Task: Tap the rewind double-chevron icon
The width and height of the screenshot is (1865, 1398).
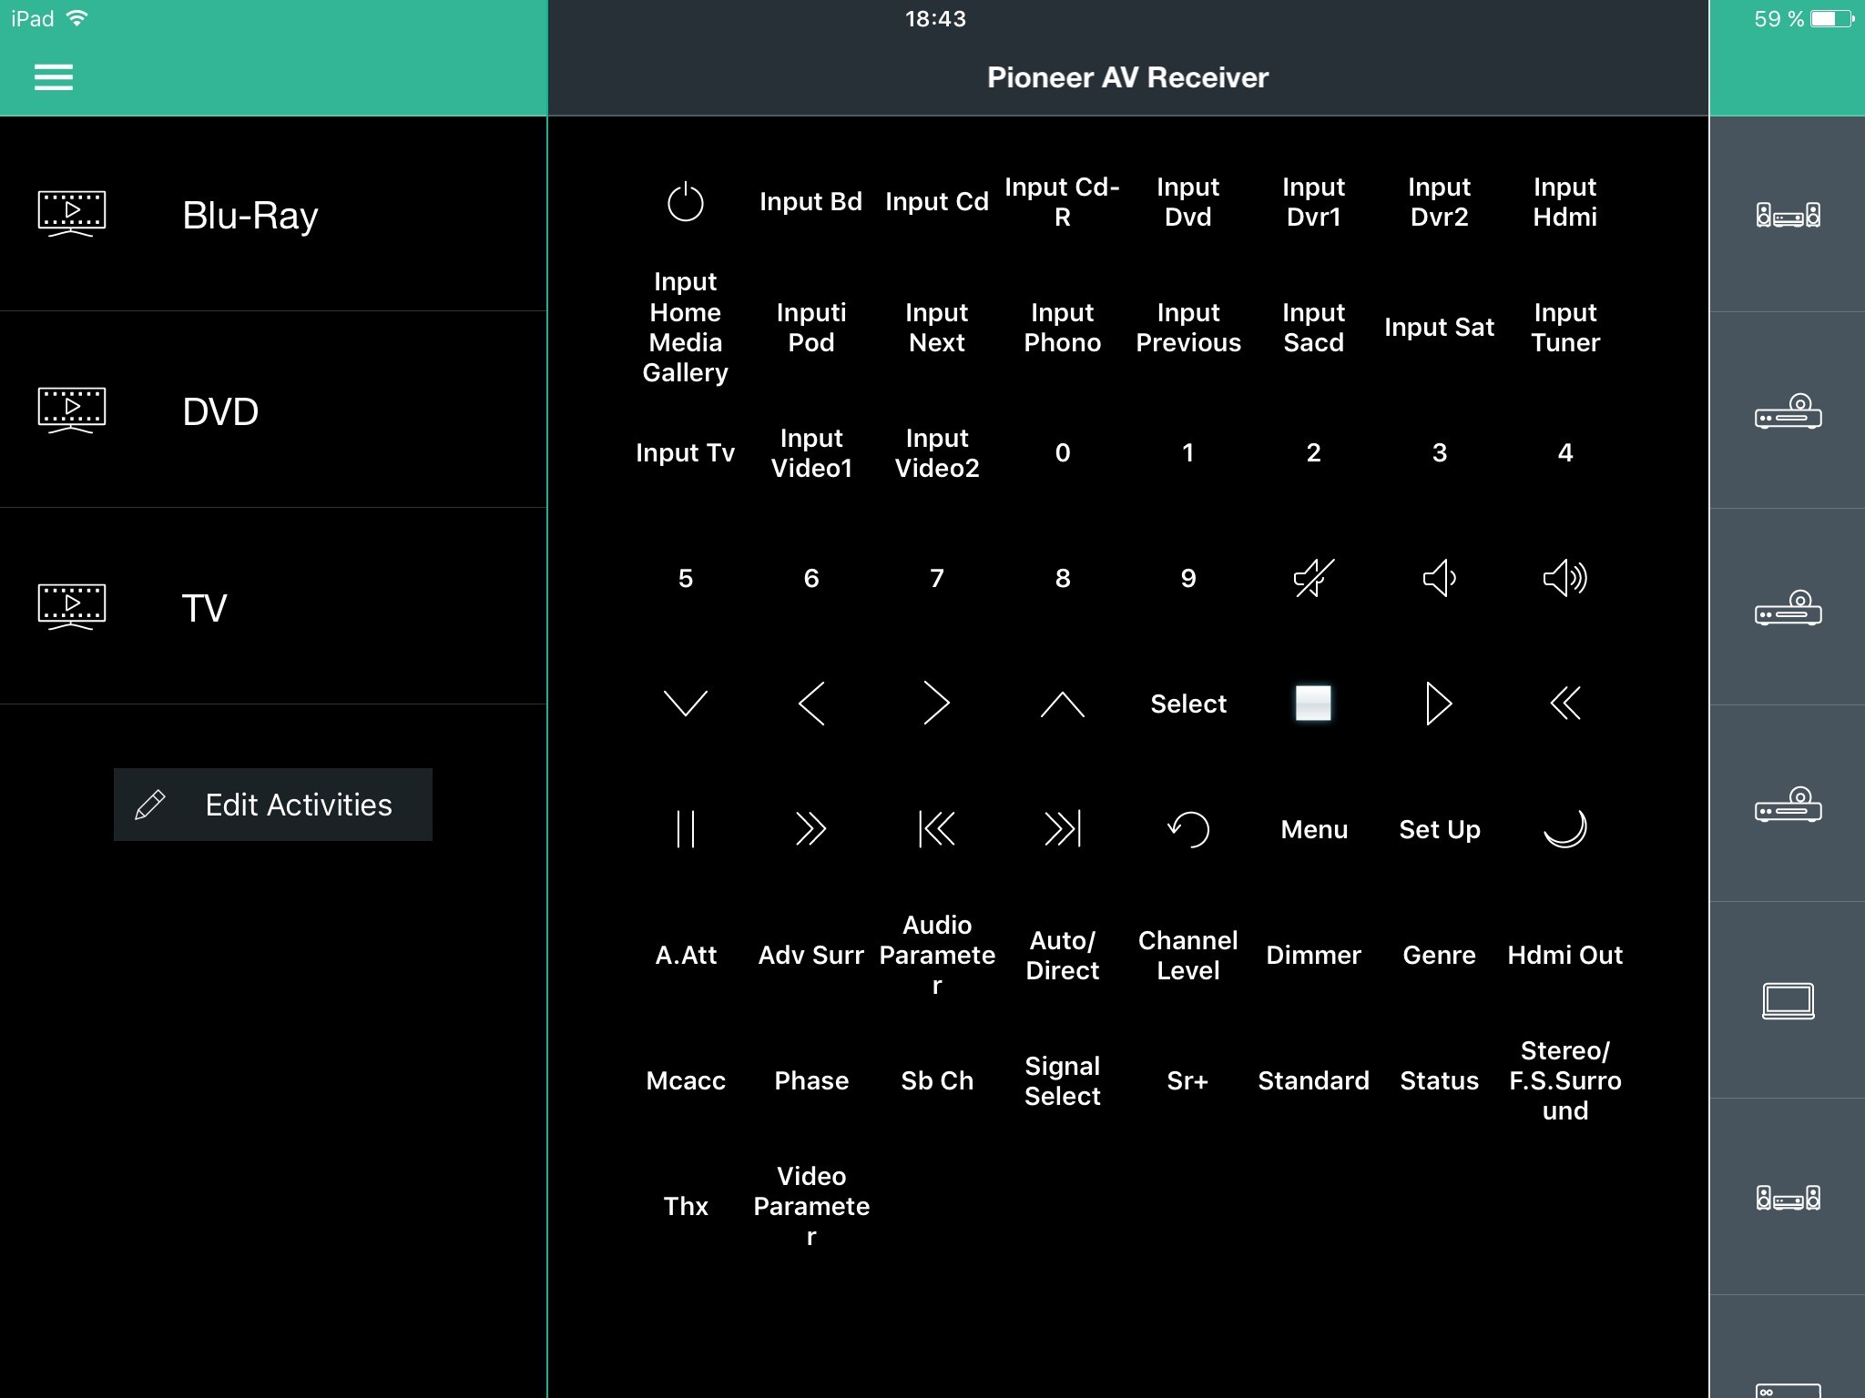Action: pos(1565,704)
